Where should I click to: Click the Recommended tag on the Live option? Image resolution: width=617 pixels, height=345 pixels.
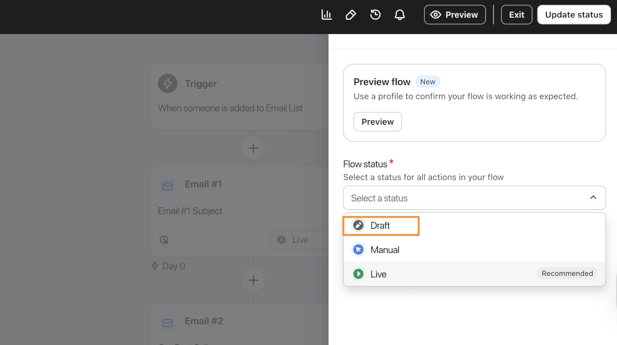567,273
